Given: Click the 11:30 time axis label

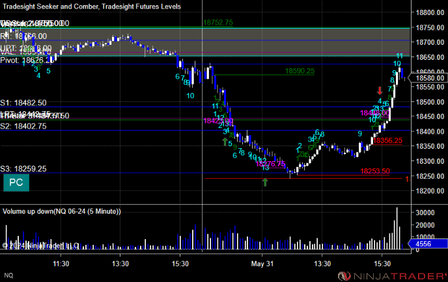Looking at the screenshot, I should click(x=61, y=264).
